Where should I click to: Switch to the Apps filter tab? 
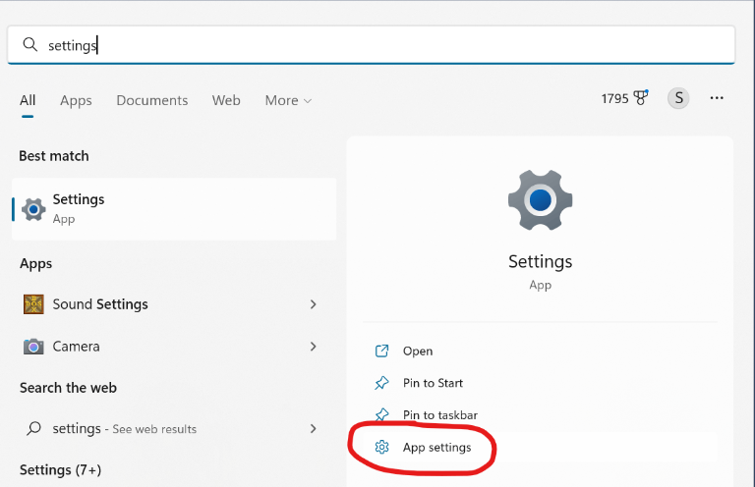point(76,100)
